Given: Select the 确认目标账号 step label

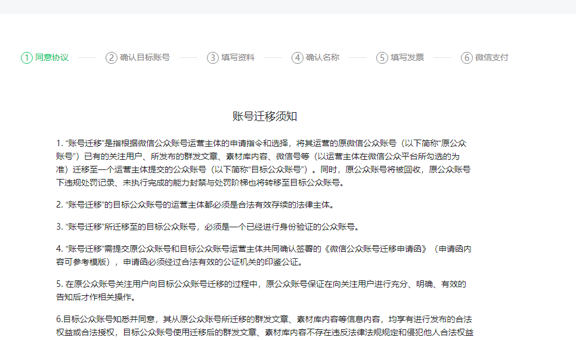Looking at the screenshot, I should pos(145,57).
